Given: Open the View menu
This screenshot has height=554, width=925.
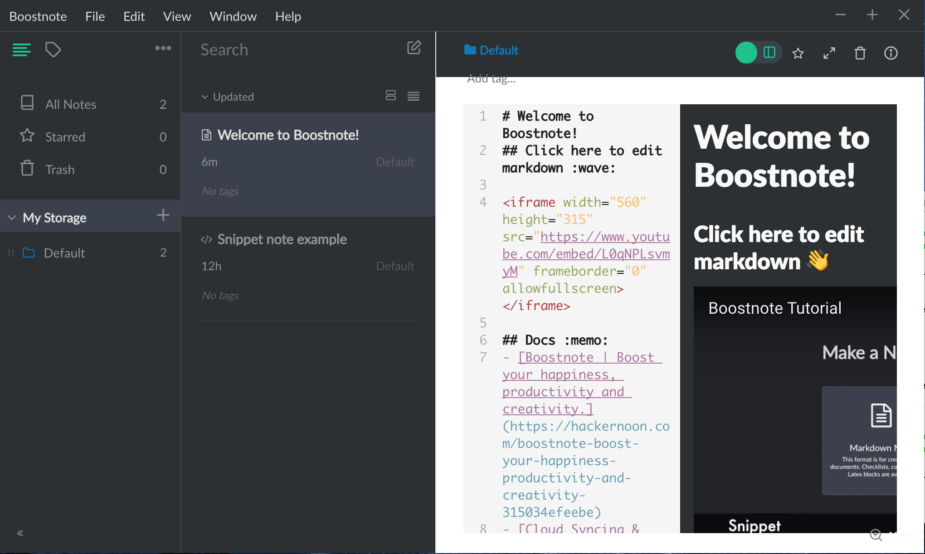Looking at the screenshot, I should 177,16.
